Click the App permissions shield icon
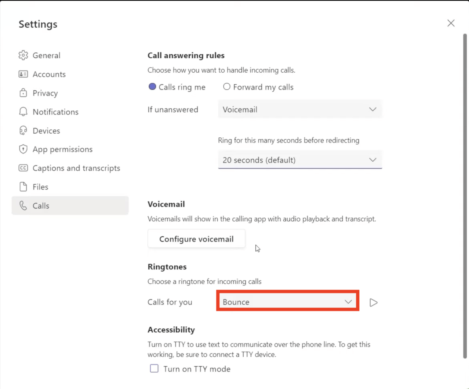 [23, 149]
